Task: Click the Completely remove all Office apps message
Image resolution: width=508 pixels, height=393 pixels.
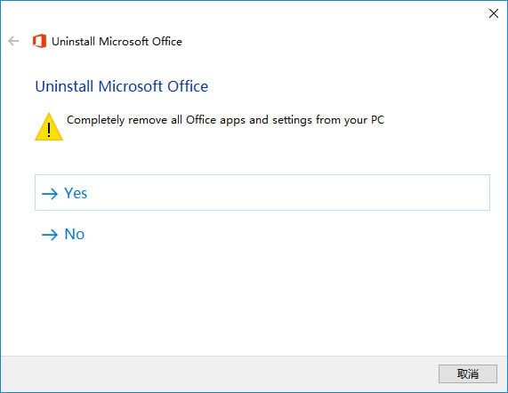Action: (x=225, y=120)
